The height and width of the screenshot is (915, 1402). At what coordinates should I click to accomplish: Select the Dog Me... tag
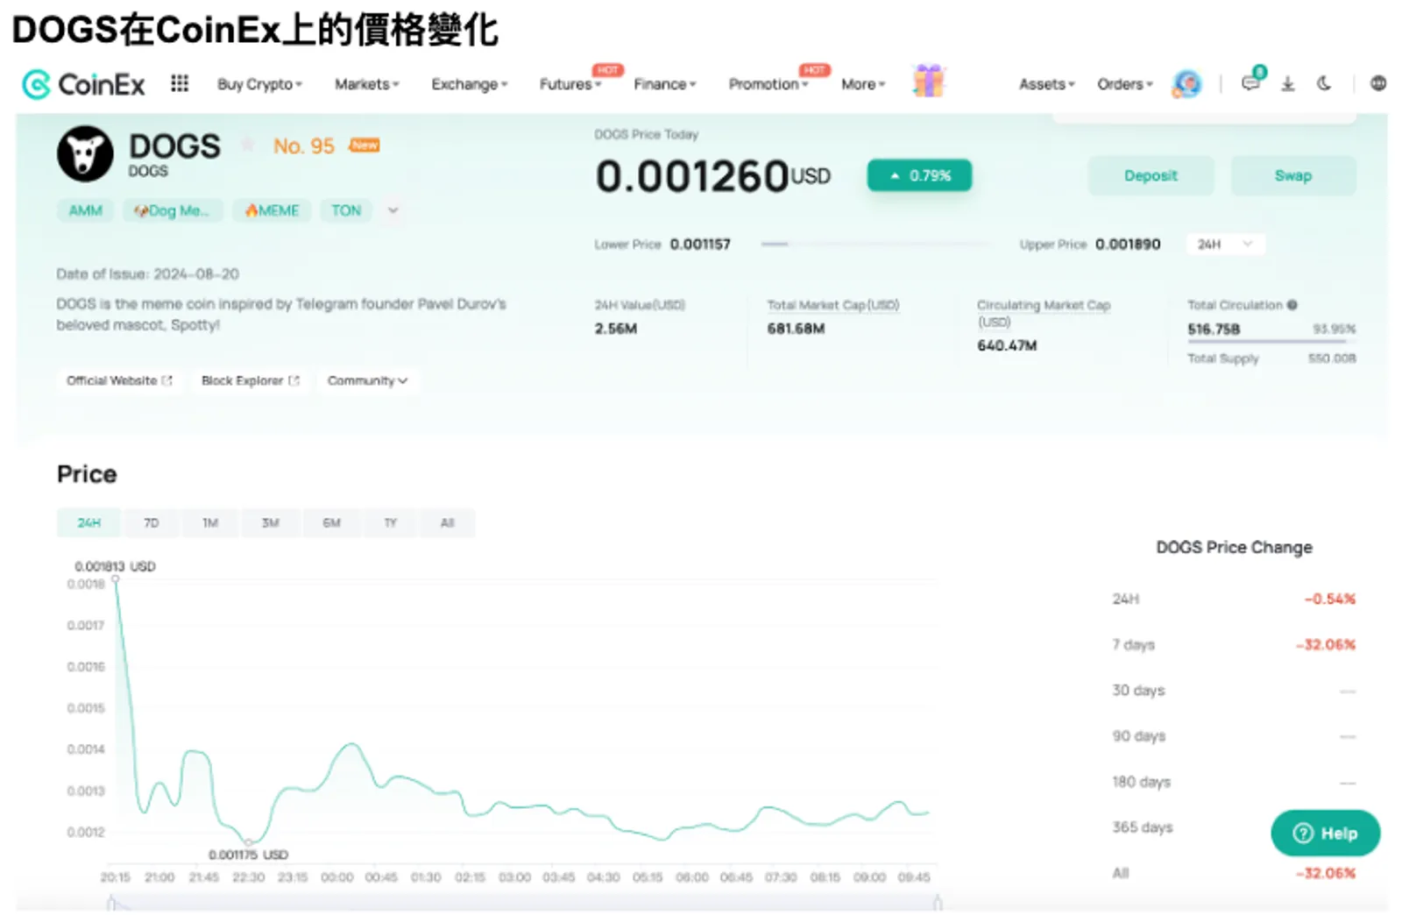[x=173, y=210]
